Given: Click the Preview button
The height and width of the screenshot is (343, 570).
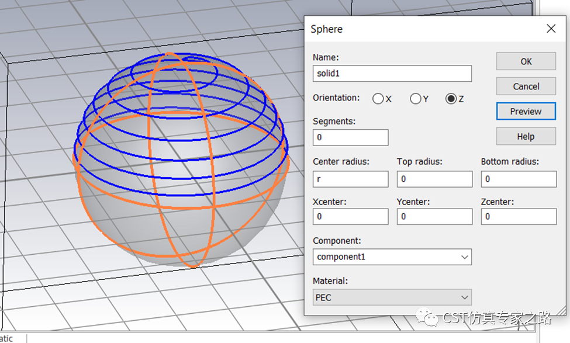Looking at the screenshot, I should tap(526, 111).
